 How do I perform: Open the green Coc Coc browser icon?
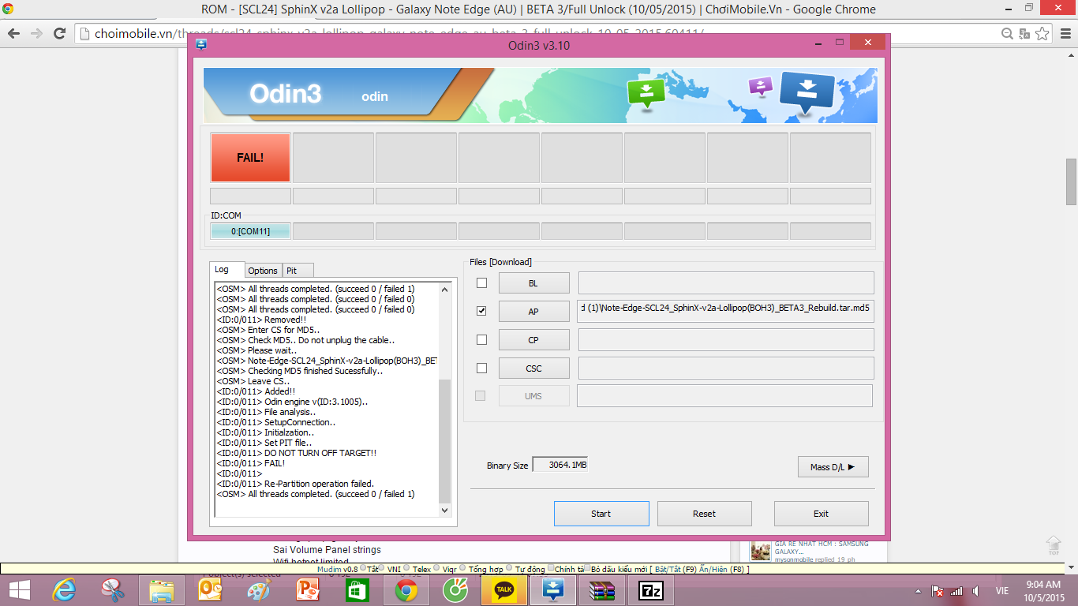[455, 590]
